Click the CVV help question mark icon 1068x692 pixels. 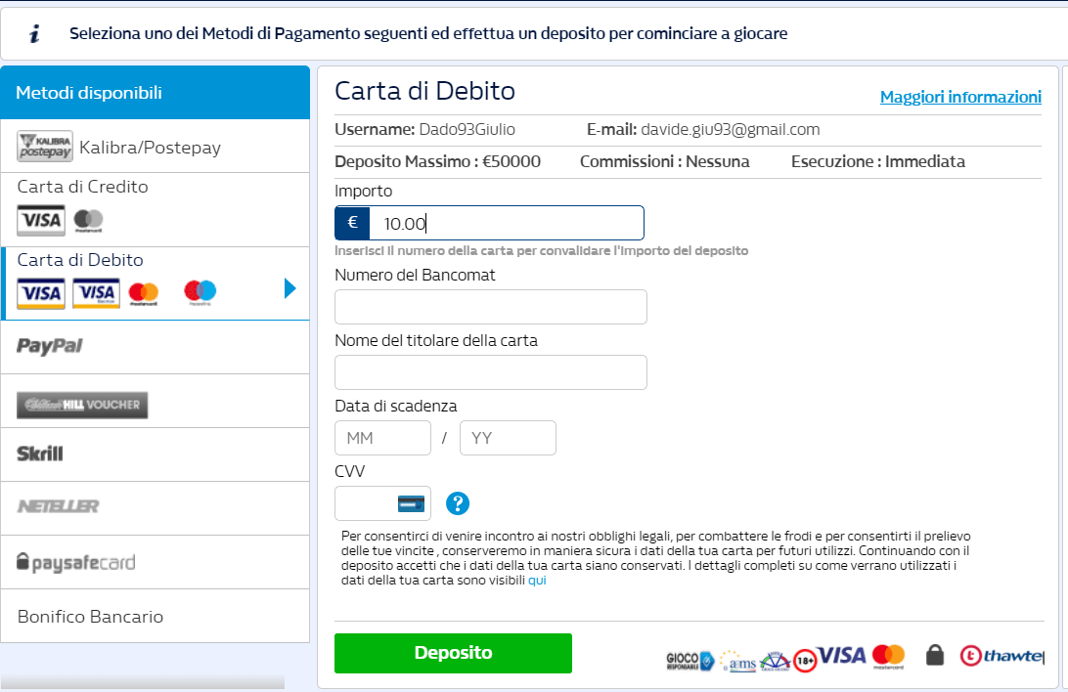click(x=458, y=503)
